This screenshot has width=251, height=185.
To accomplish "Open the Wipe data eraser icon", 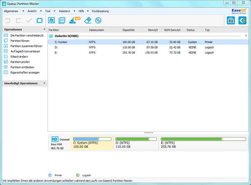I will (x=88, y=21).
